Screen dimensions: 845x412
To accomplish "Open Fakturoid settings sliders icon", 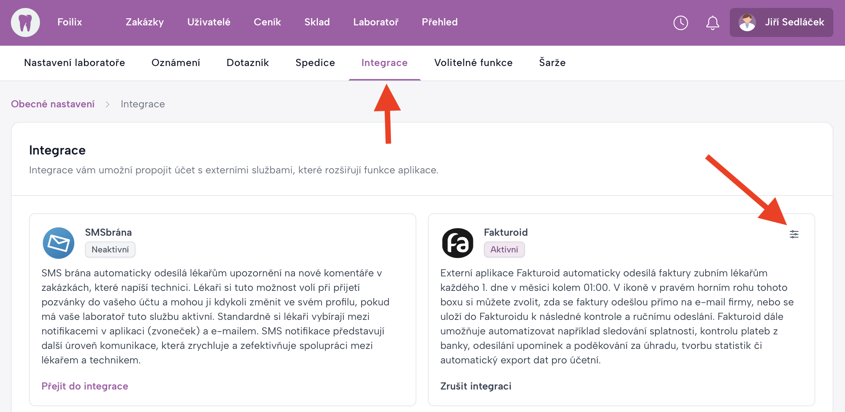I will [x=794, y=234].
